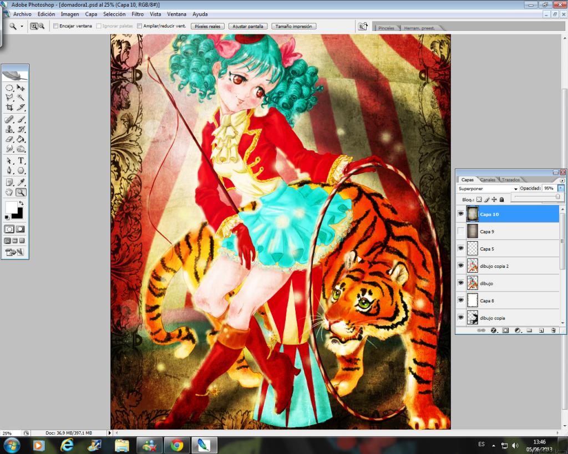
Task: Hide the Capa 5 layer
Action: [461, 248]
